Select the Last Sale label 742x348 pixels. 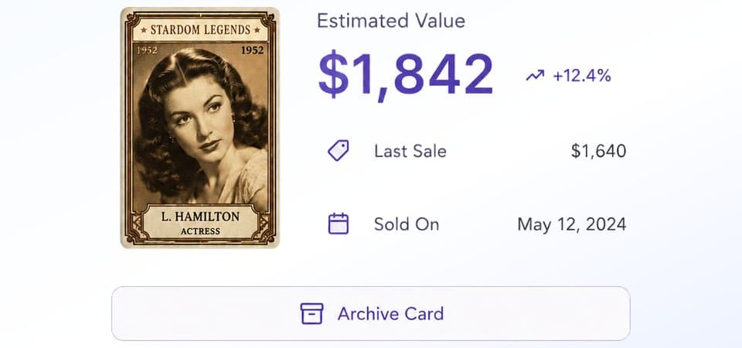410,151
